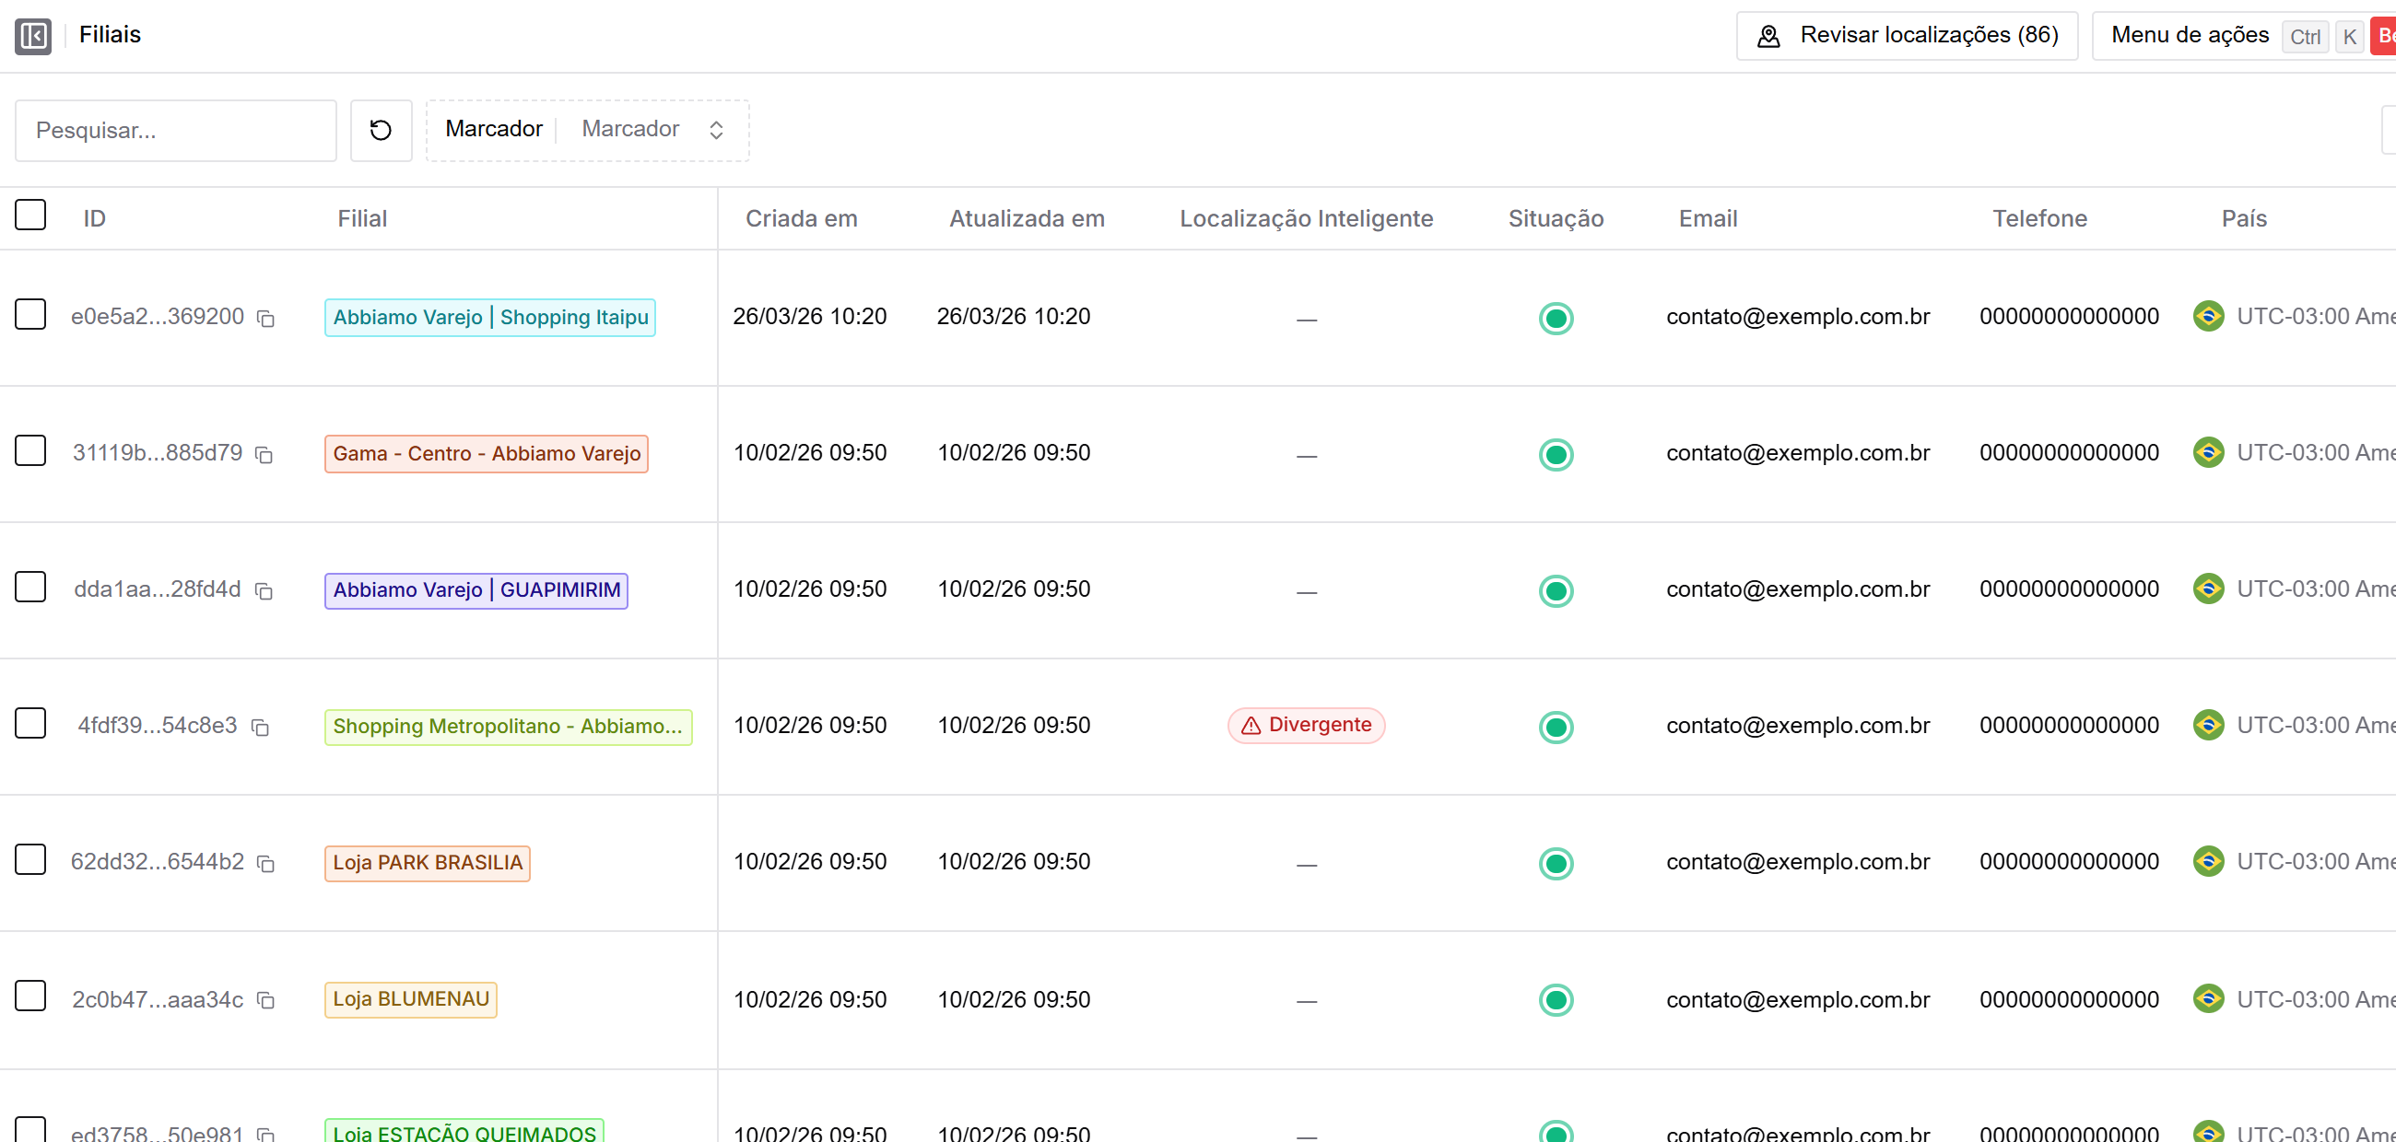Click status indicator for Loja BLUMENAU row
Viewport: 2396px width, 1142px height.
click(x=1556, y=1000)
